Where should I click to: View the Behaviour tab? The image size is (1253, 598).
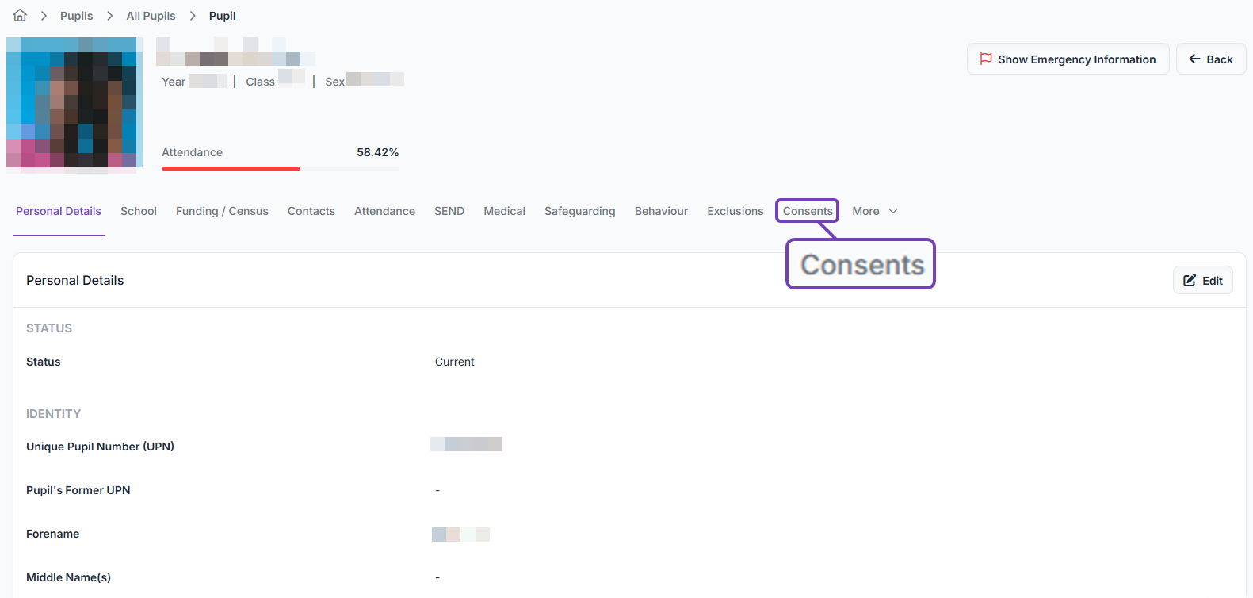tap(661, 211)
